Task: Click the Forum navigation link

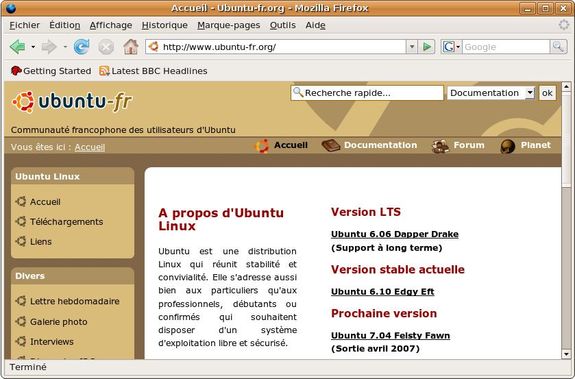Action: (469, 145)
